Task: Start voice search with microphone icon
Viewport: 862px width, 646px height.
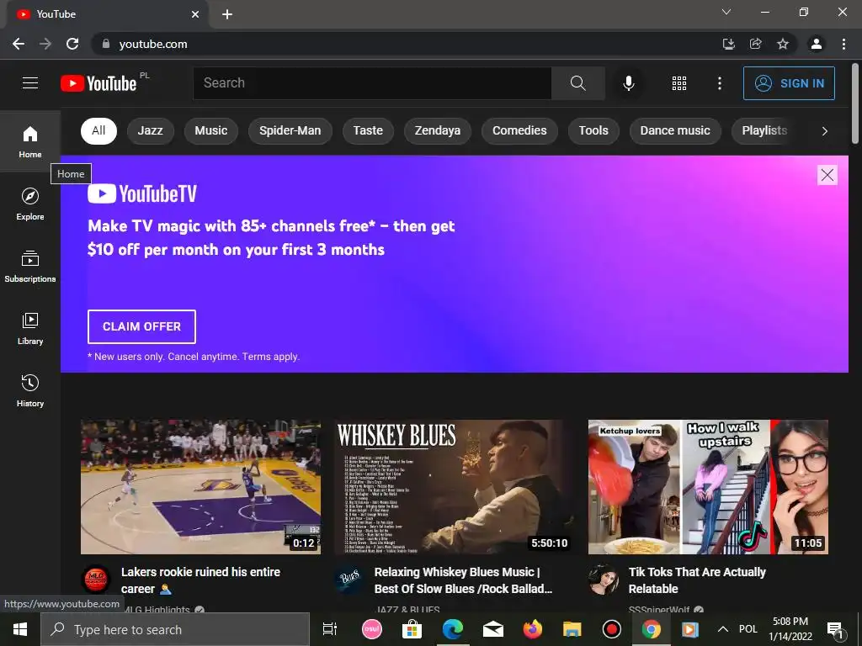Action: pos(628,83)
